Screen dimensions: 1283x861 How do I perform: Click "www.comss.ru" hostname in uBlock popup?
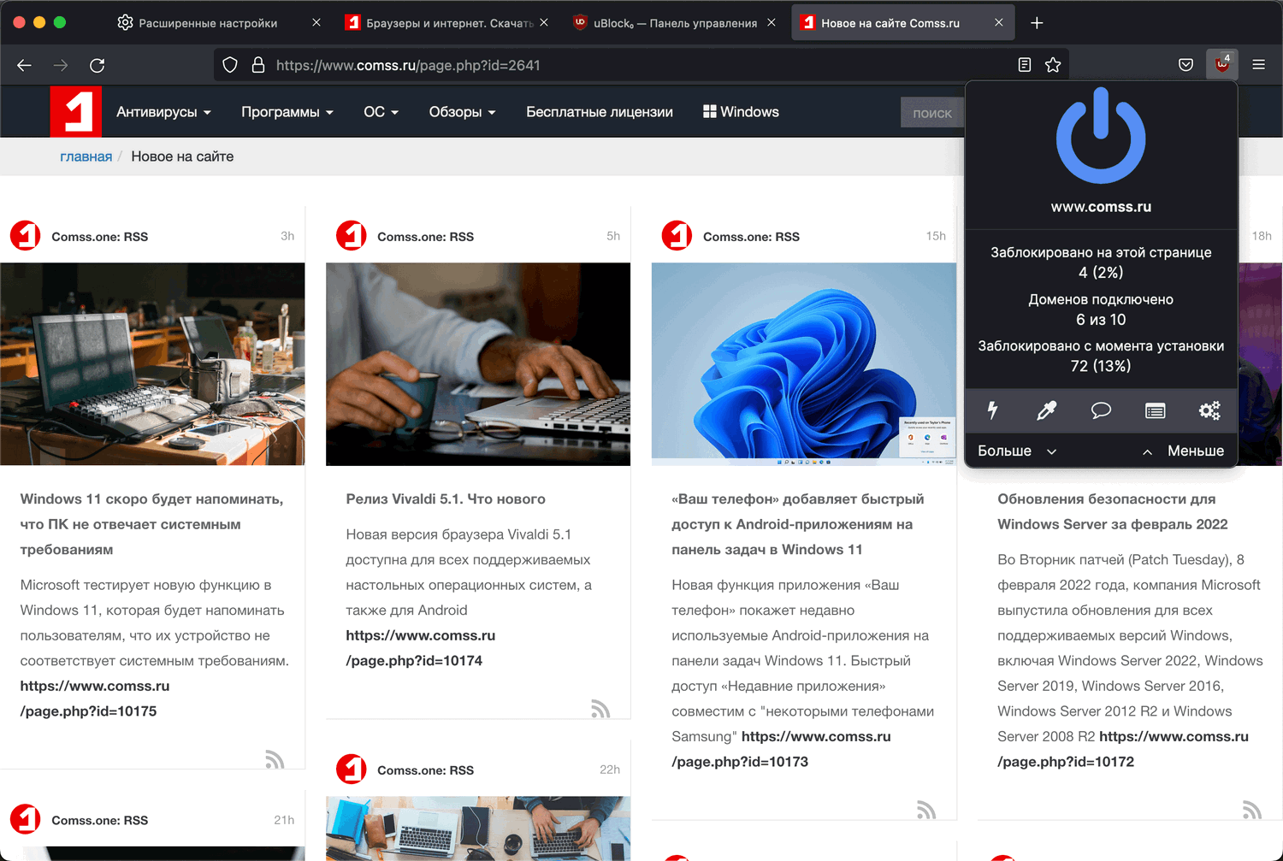click(x=1101, y=207)
